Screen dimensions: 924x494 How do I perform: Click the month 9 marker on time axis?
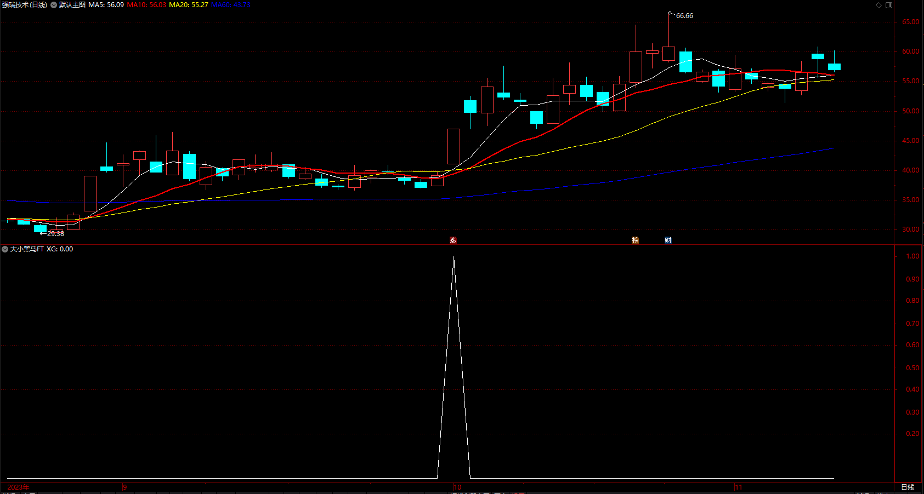coord(125,487)
